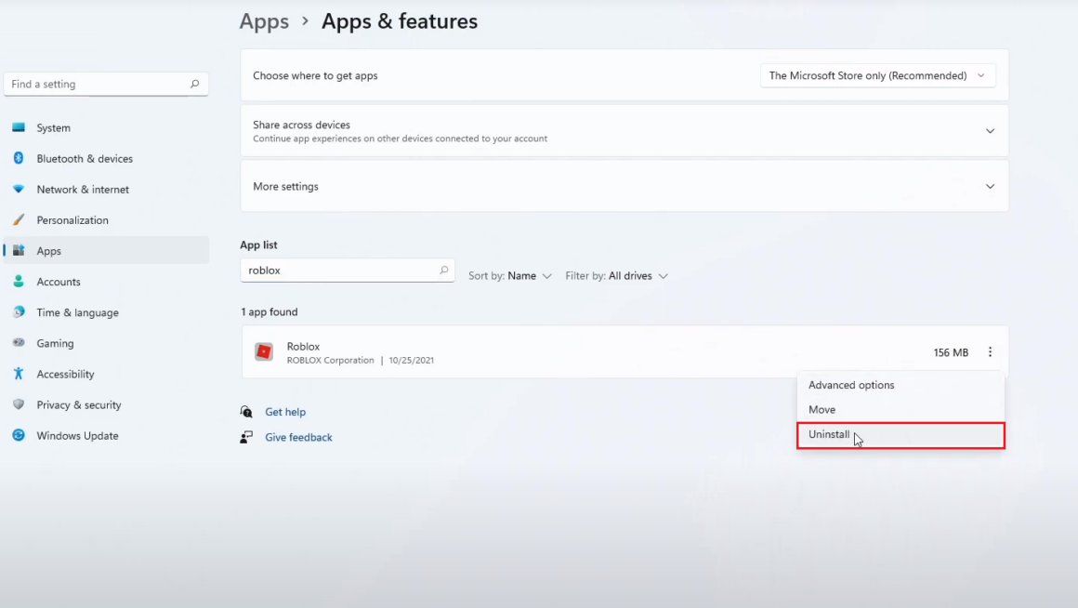Click the Roblox app icon

click(264, 352)
